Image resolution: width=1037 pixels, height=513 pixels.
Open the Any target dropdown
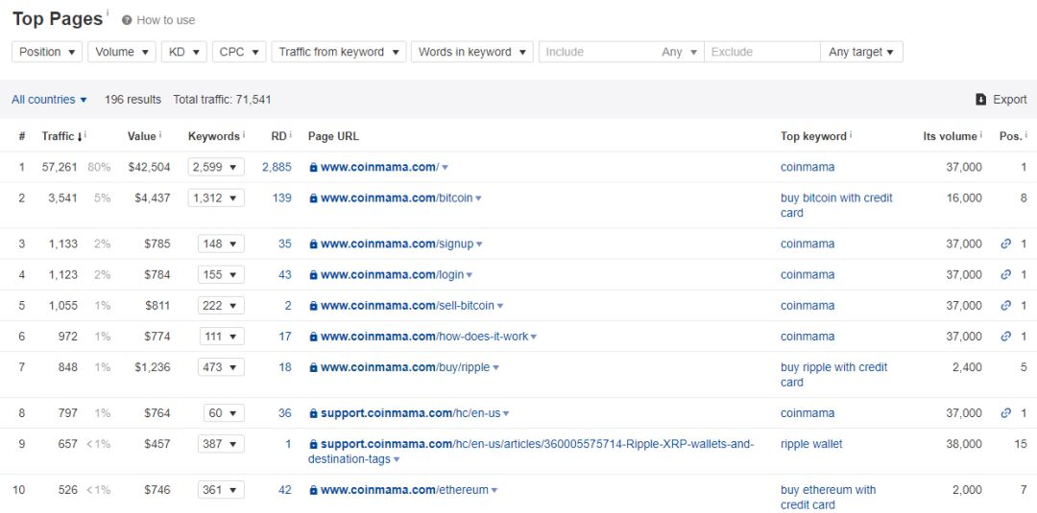point(861,52)
